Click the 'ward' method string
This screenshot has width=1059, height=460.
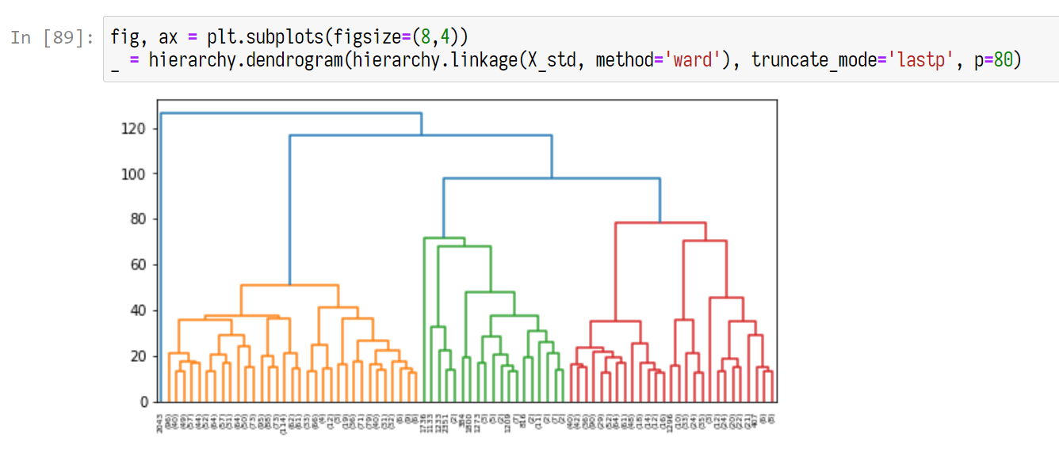point(692,59)
